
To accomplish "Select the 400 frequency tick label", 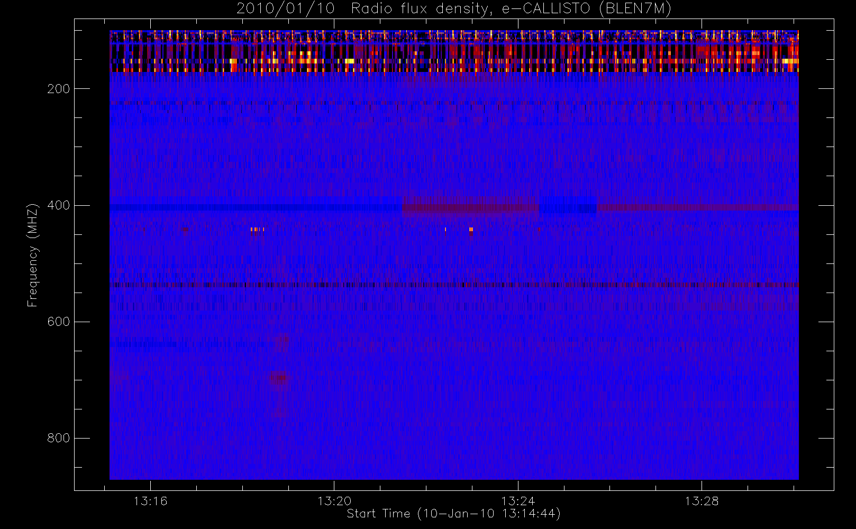I will pos(59,205).
